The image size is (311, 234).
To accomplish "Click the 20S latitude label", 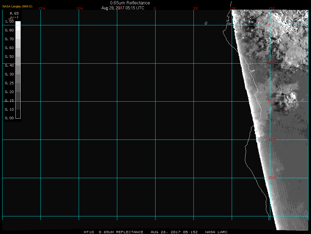I will 271,178.
